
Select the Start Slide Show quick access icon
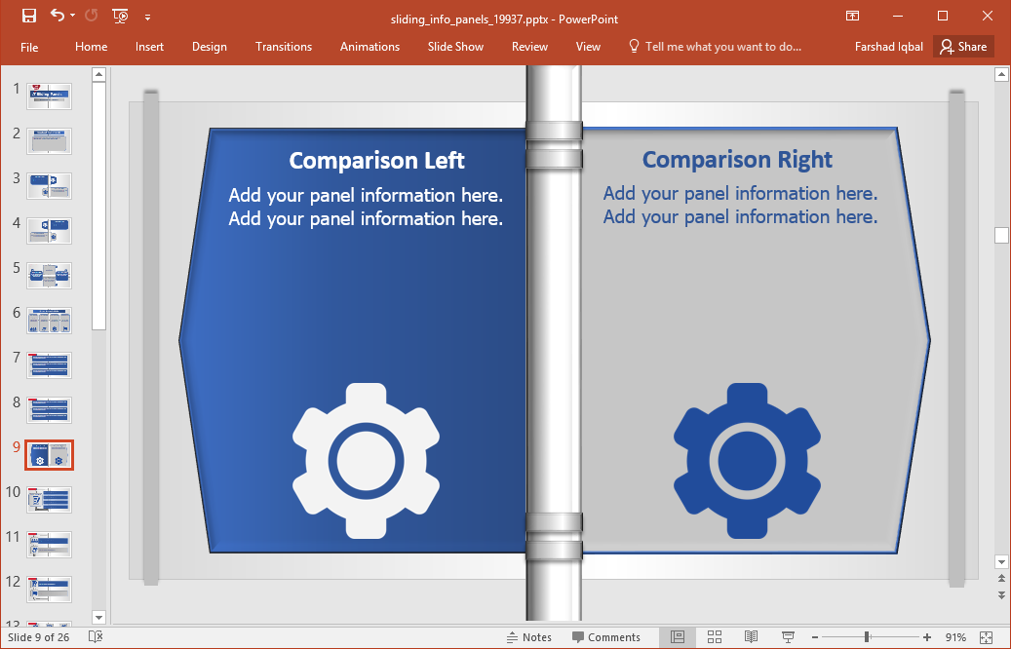point(119,16)
